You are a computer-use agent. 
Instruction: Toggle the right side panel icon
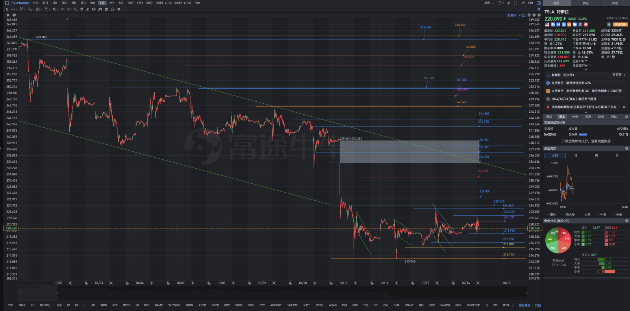(539, 3)
